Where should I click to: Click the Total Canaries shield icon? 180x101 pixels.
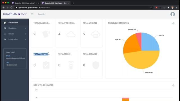96,65
